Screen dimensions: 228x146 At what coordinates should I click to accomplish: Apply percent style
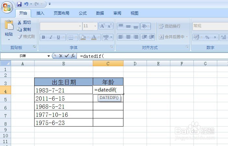[207, 37]
